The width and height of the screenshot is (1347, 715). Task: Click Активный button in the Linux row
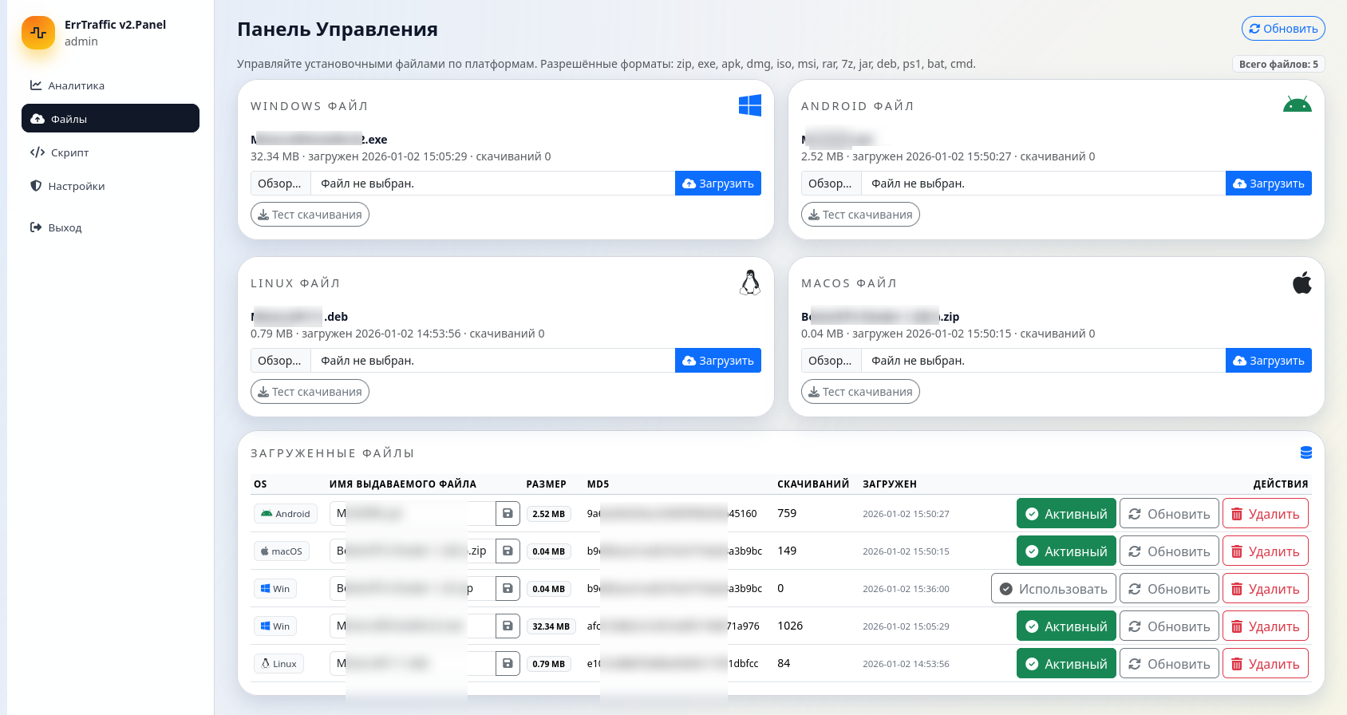coord(1066,664)
